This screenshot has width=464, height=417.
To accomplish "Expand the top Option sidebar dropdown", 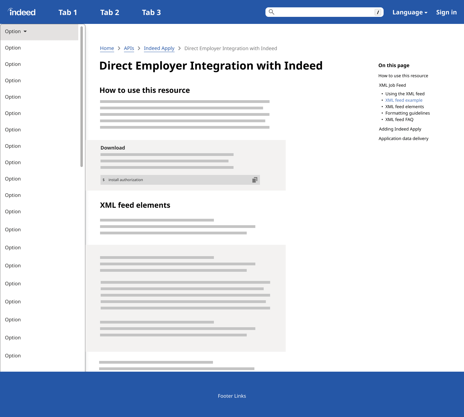I will (39, 32).
